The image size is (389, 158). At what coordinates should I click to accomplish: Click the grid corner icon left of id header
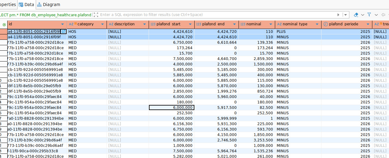tap(4, 24)
